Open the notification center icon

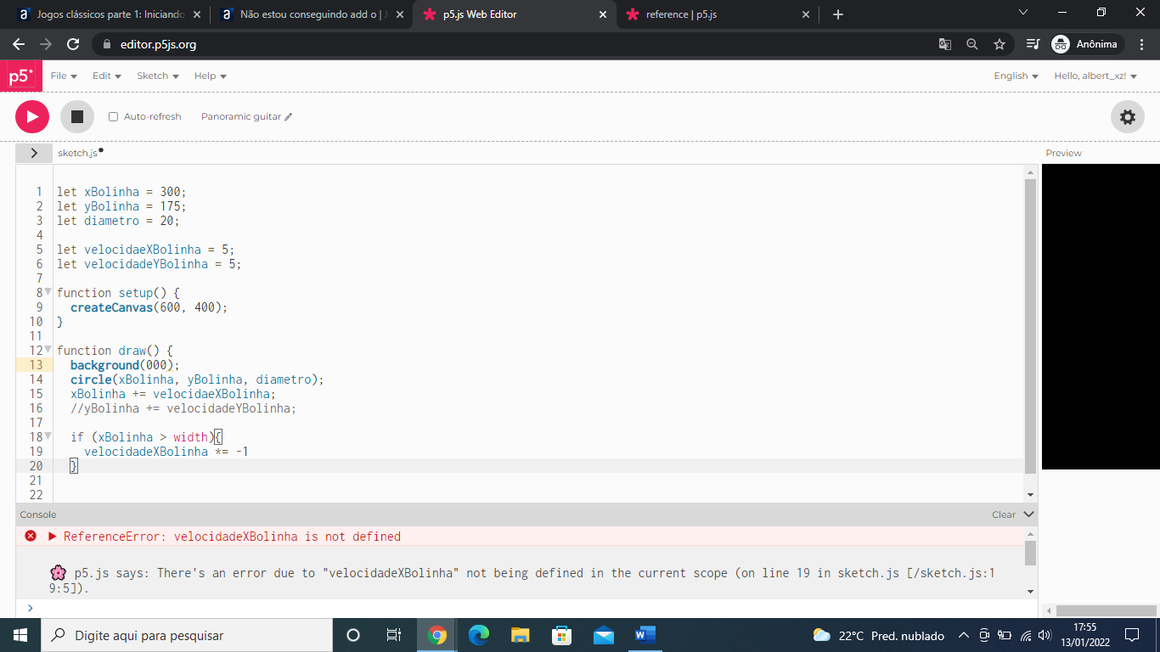1131,635
